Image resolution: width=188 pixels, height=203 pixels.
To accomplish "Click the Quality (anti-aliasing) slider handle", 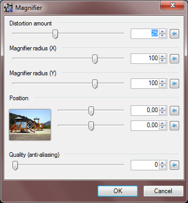I will [x=15, y=165].
